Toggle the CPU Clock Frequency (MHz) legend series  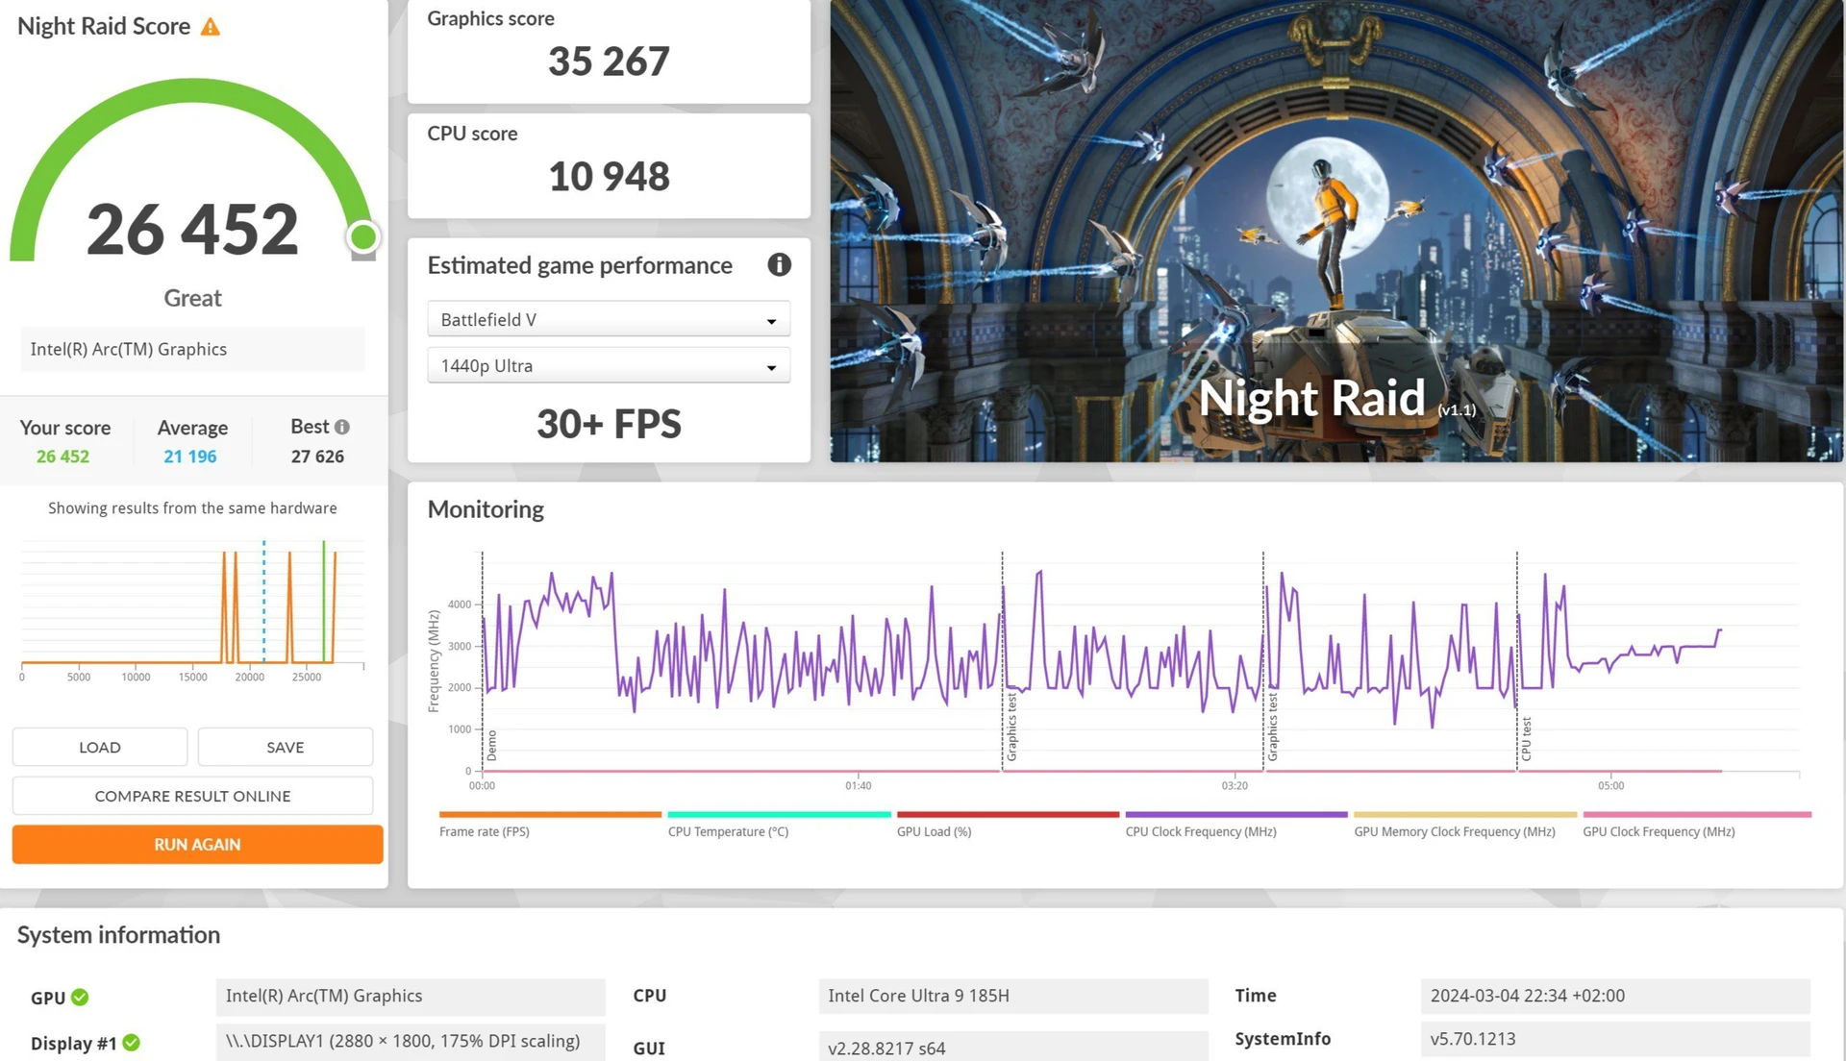(x=1201, y=831)
